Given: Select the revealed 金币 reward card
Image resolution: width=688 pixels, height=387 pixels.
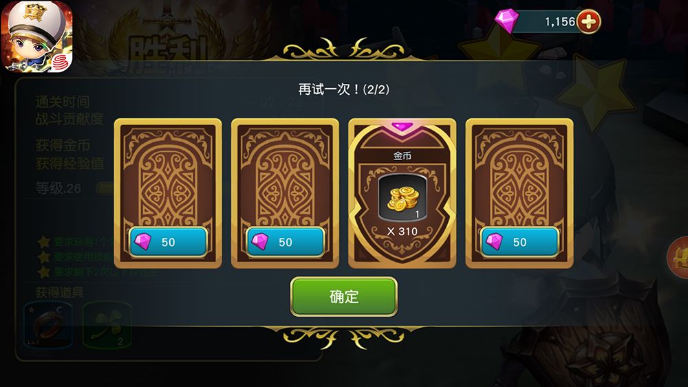Looking at the screenshot, I should (x=402, y=193).
